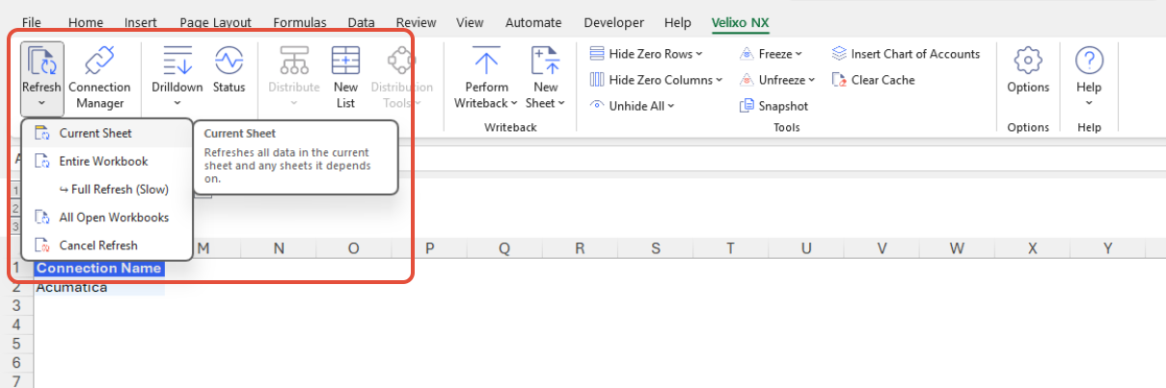Select Current Sheet refresh option

[x=95, y=133]
